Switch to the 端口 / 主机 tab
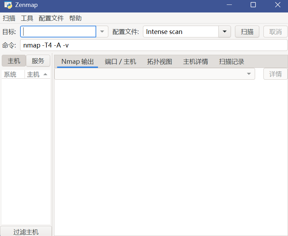 [120, 62]
